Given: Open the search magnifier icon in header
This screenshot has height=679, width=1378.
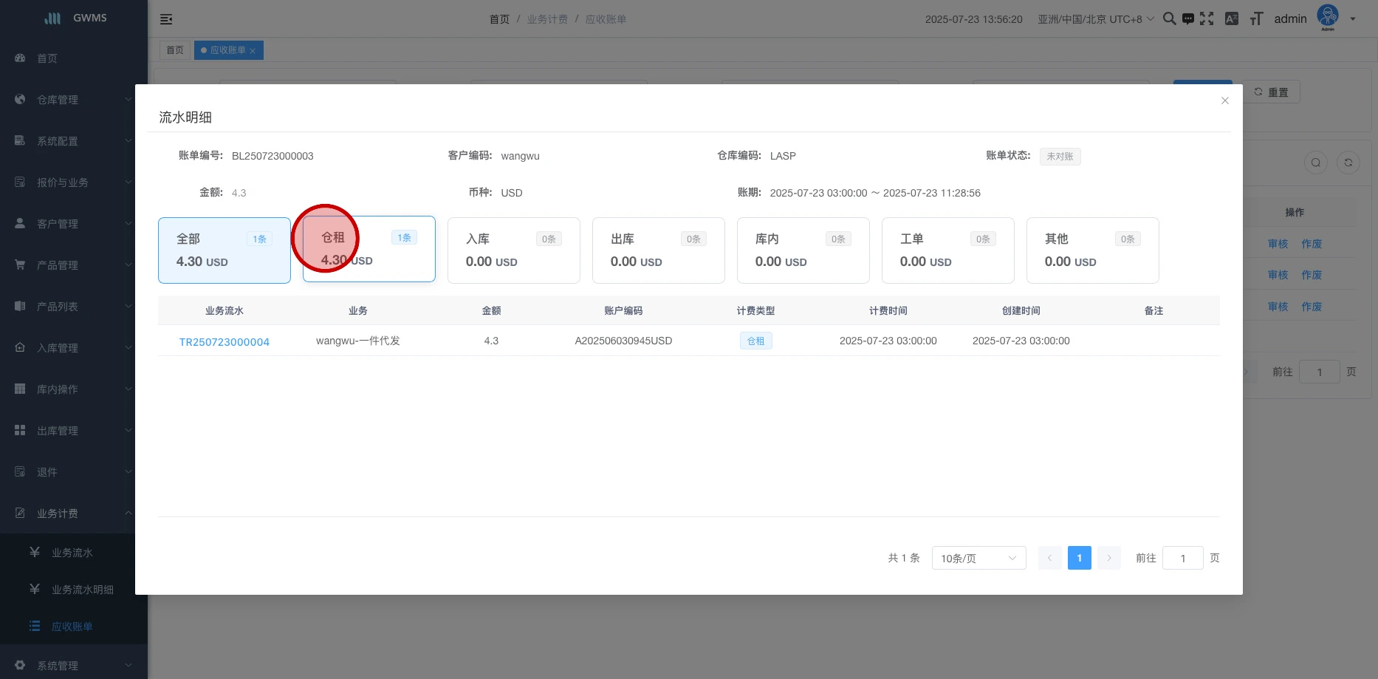Looking at the screenshot, I should (1169, 19).
